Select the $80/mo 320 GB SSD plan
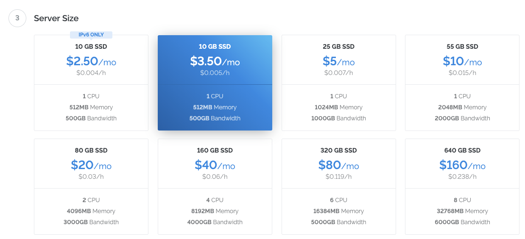The height and width of the screenshot is (239, 525). pyautogui.click(x=339, y=186)
